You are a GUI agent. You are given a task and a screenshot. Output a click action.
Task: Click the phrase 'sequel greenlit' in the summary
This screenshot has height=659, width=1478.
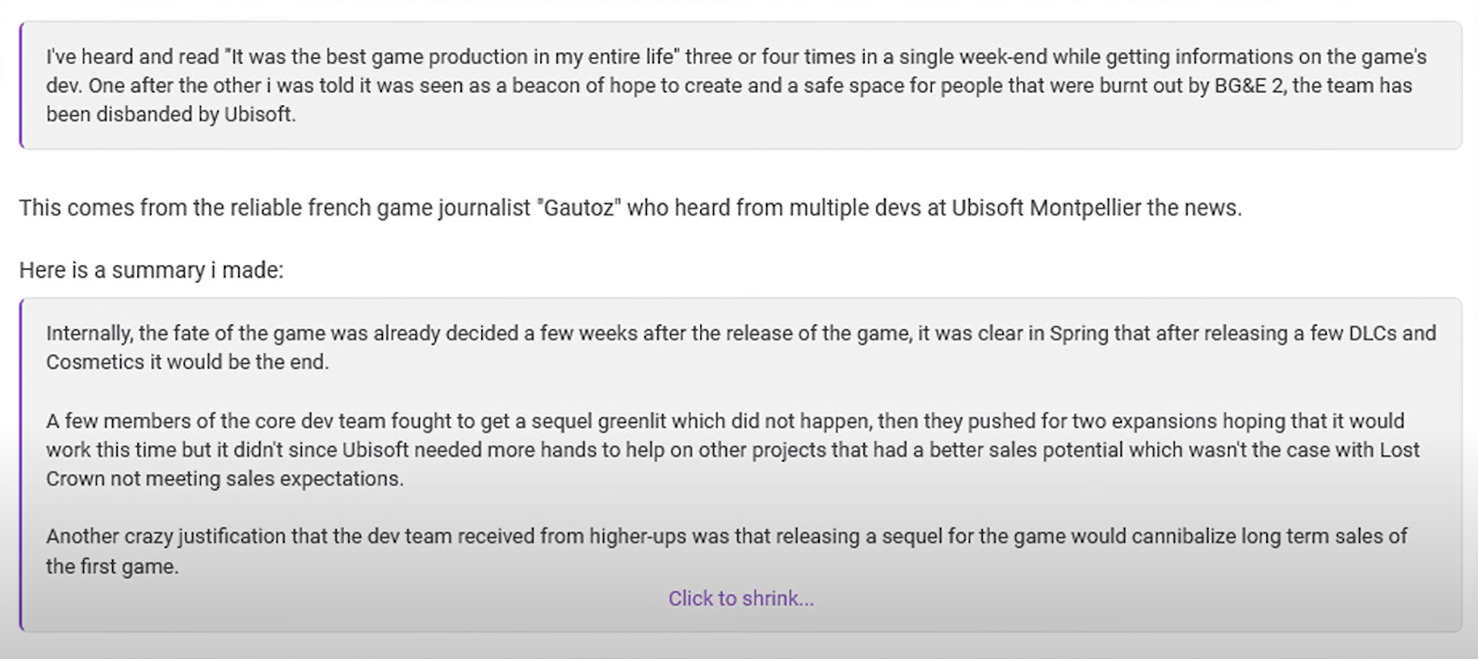pos(599,421)
